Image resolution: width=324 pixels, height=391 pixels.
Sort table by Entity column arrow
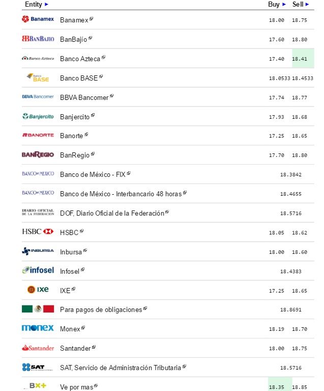coord(47,5)
